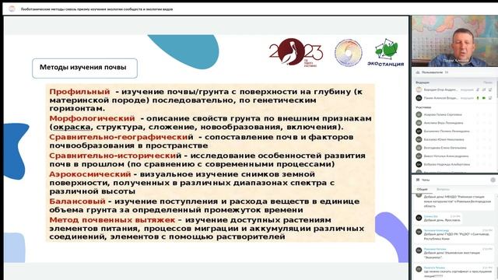
Task: Click the chat bubble icon next to Чаты
Action: coord(418,180)
